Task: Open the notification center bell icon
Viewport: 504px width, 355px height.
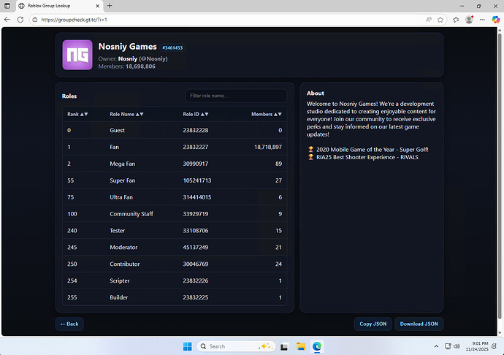Action: pyautogui.click(x=494, y=346)
